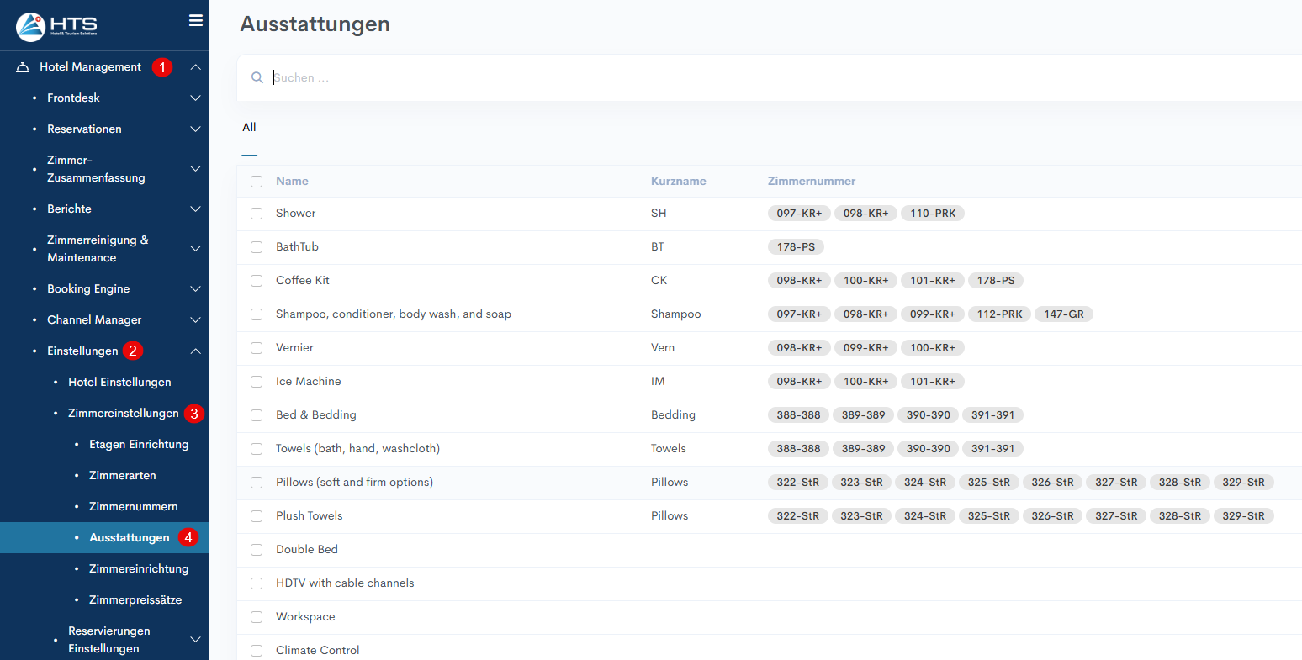Expand the Reservationen menu chevron
Viewport: 1302px width, 660px height.
pyautogui.click(x=195, y=129)
